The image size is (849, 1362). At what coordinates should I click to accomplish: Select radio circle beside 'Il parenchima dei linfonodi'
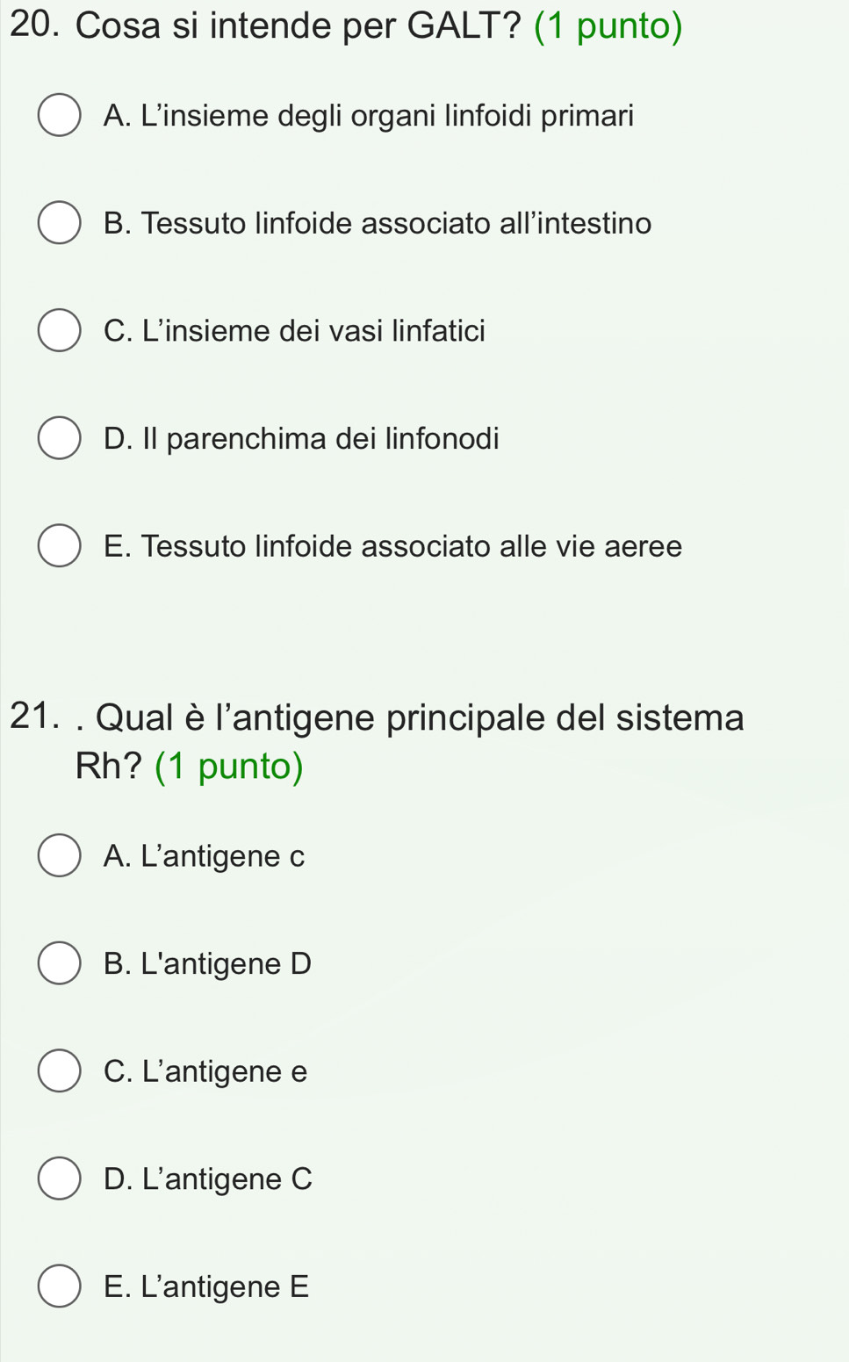[x=59, y=438]
